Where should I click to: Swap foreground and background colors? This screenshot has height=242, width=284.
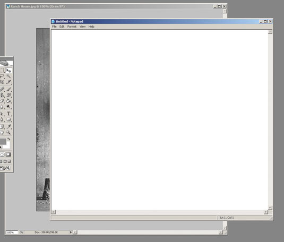pos(8,139)
